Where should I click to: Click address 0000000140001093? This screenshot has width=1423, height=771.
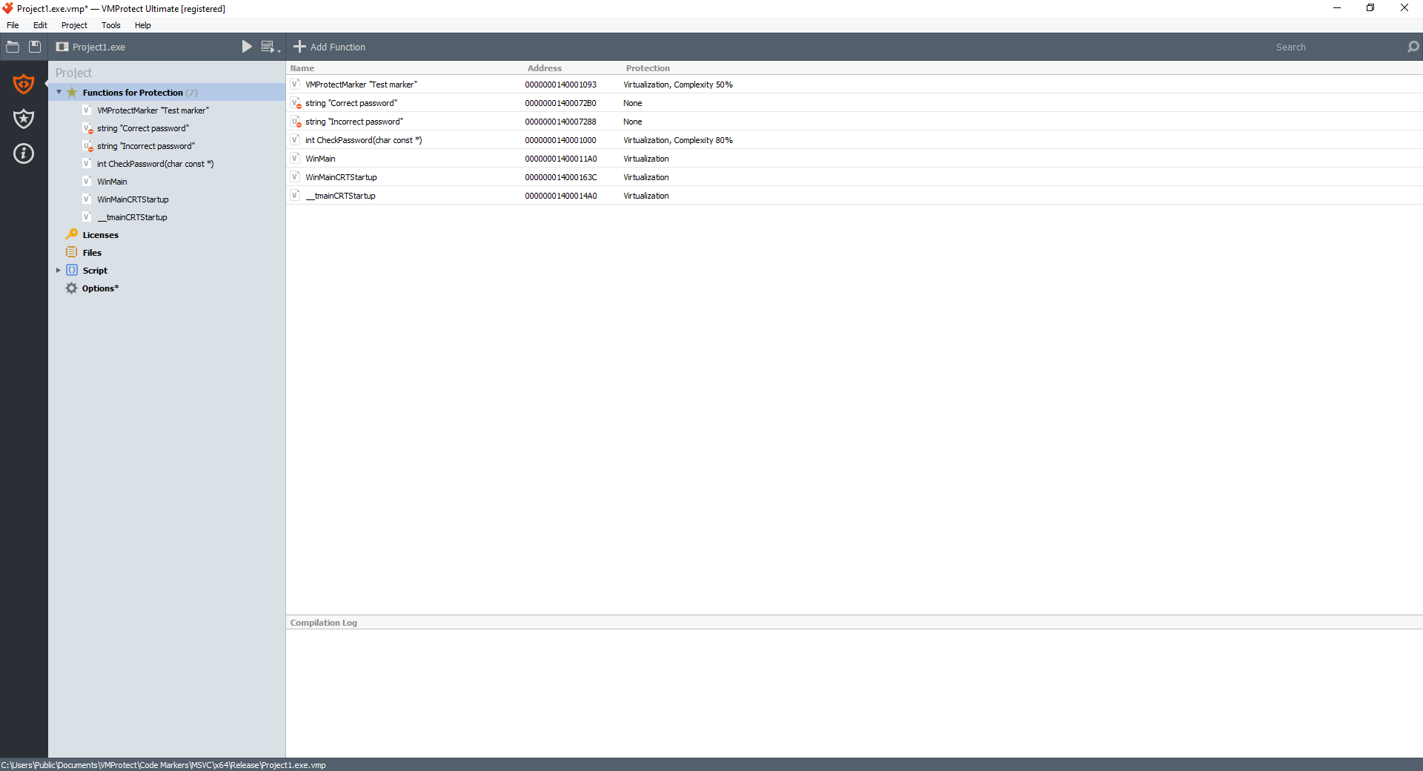[x=561, y=85]
